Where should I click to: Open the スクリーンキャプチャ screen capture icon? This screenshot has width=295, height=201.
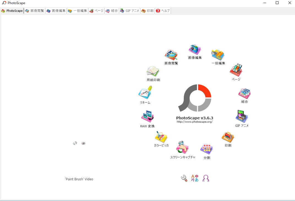182,148
